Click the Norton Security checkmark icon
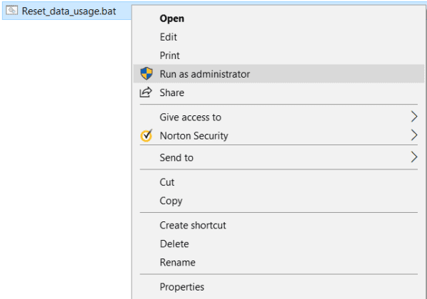Image resolution: width=427 pixels, height=299 pixels. pos(147,135)
